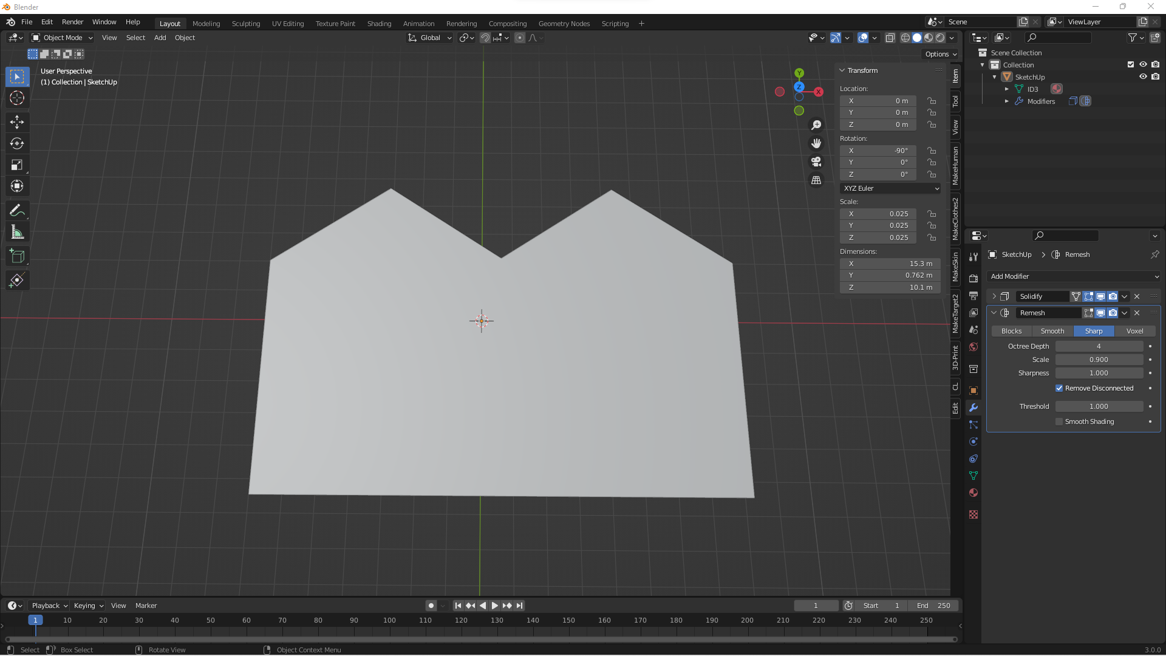Viewport: 1166px width, 656px height.
Task: Select the Move tool in toolbar
Action: [17, 121]
